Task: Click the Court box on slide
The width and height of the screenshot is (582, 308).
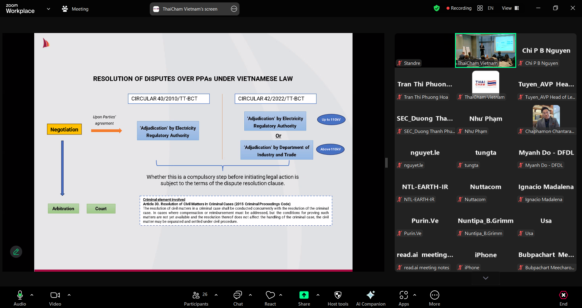Action: pos(101,209)
